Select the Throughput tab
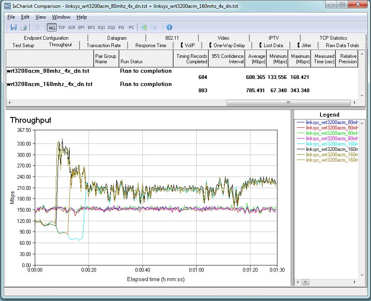 (x=60, y=45)
